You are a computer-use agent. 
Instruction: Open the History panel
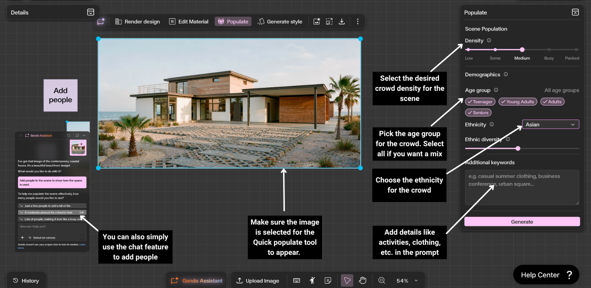click(x=26, y=281)
